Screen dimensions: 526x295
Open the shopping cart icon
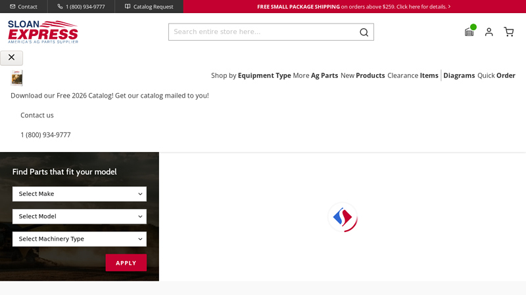tap(509, 31)
